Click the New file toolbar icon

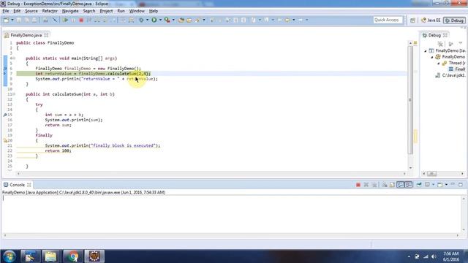tap(7, 20)
